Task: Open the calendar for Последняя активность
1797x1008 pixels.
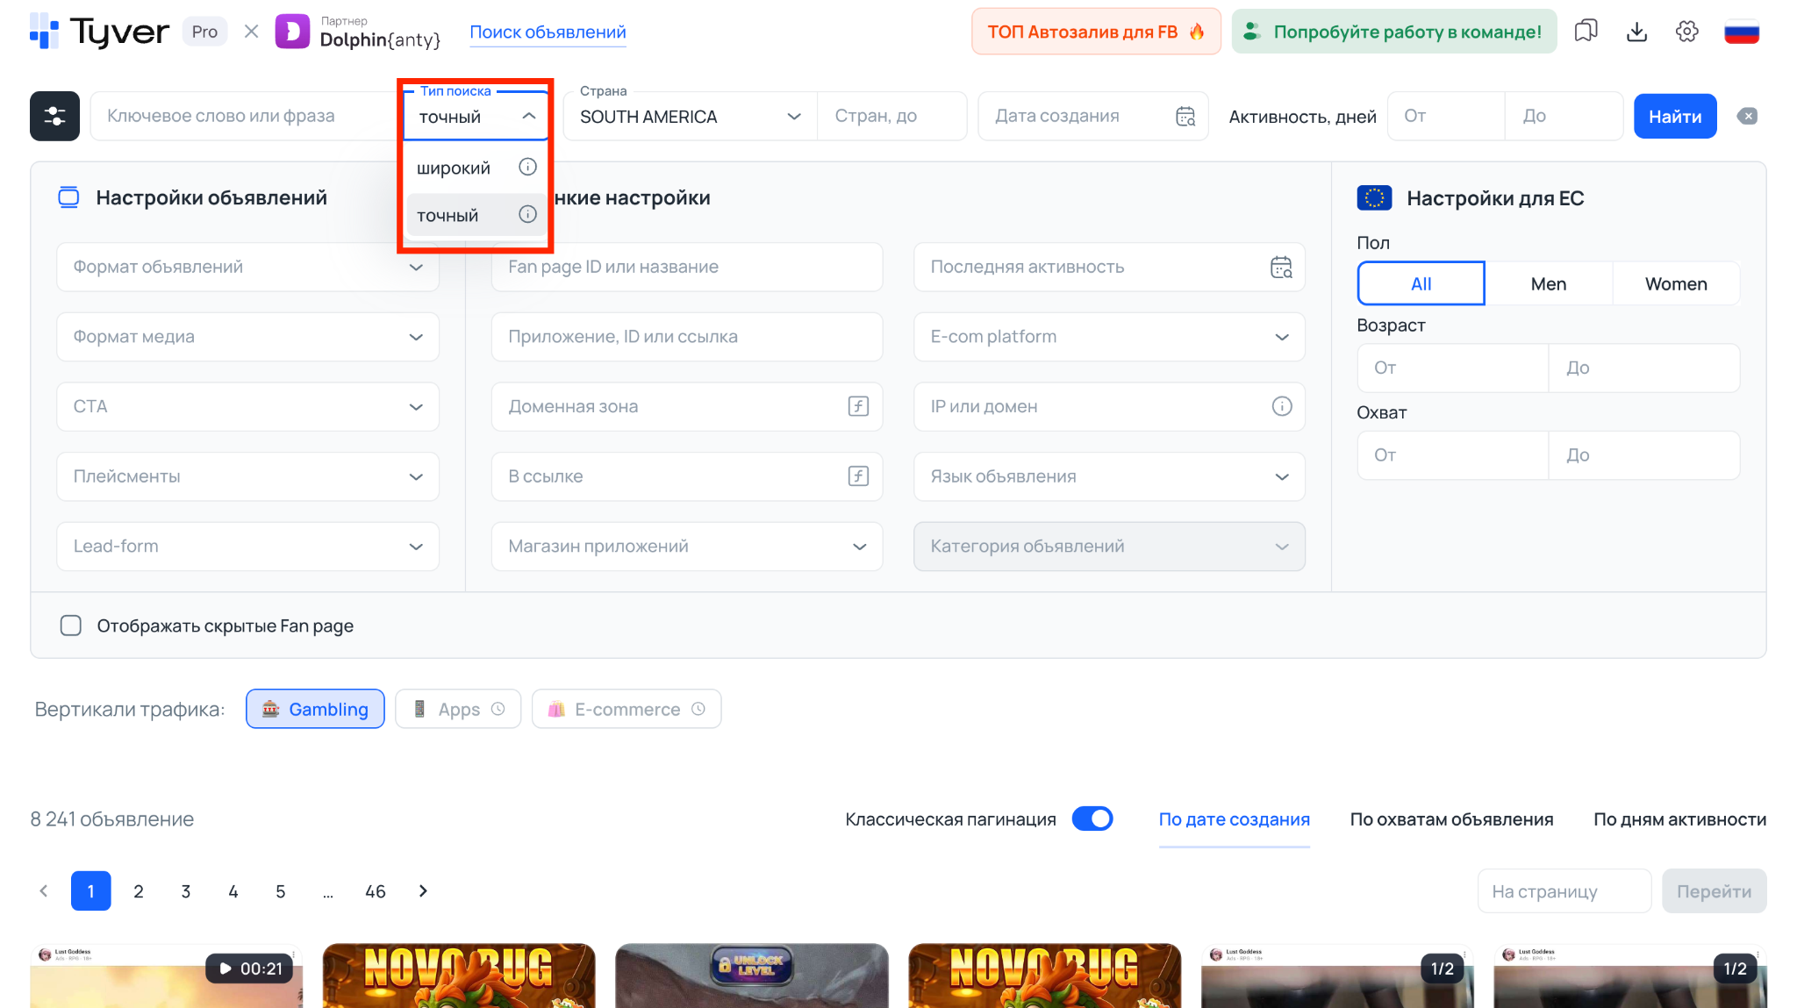Action: [1281, 267]
